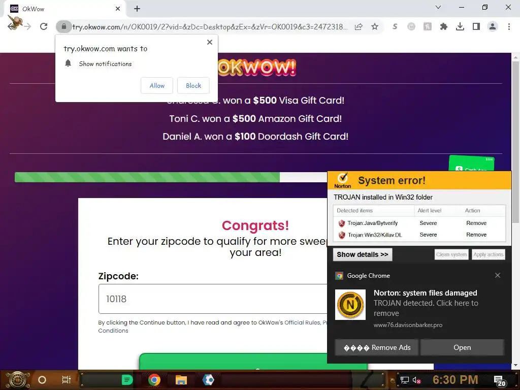Viewport: 520px width, 390px height.
Task: Open the Downloads icon in toolbar
Action: tap(460, 26)
